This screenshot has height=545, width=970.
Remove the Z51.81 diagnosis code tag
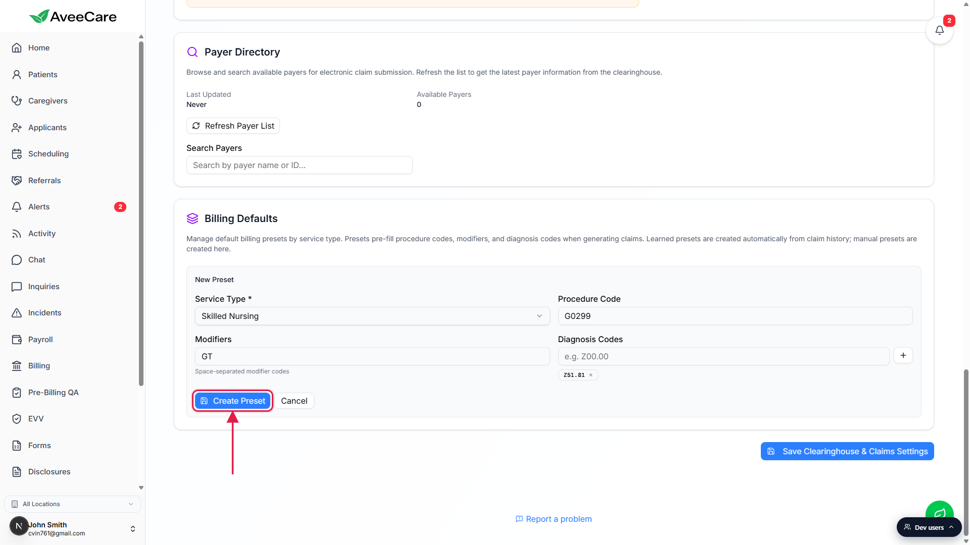pos(591,375)
